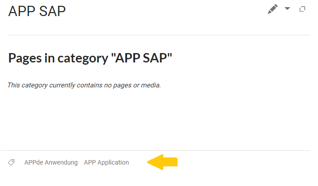Expand more page actions via the triangle
Image resolution: width=318 pixels, height=186 pixels.
pos(287,8)
